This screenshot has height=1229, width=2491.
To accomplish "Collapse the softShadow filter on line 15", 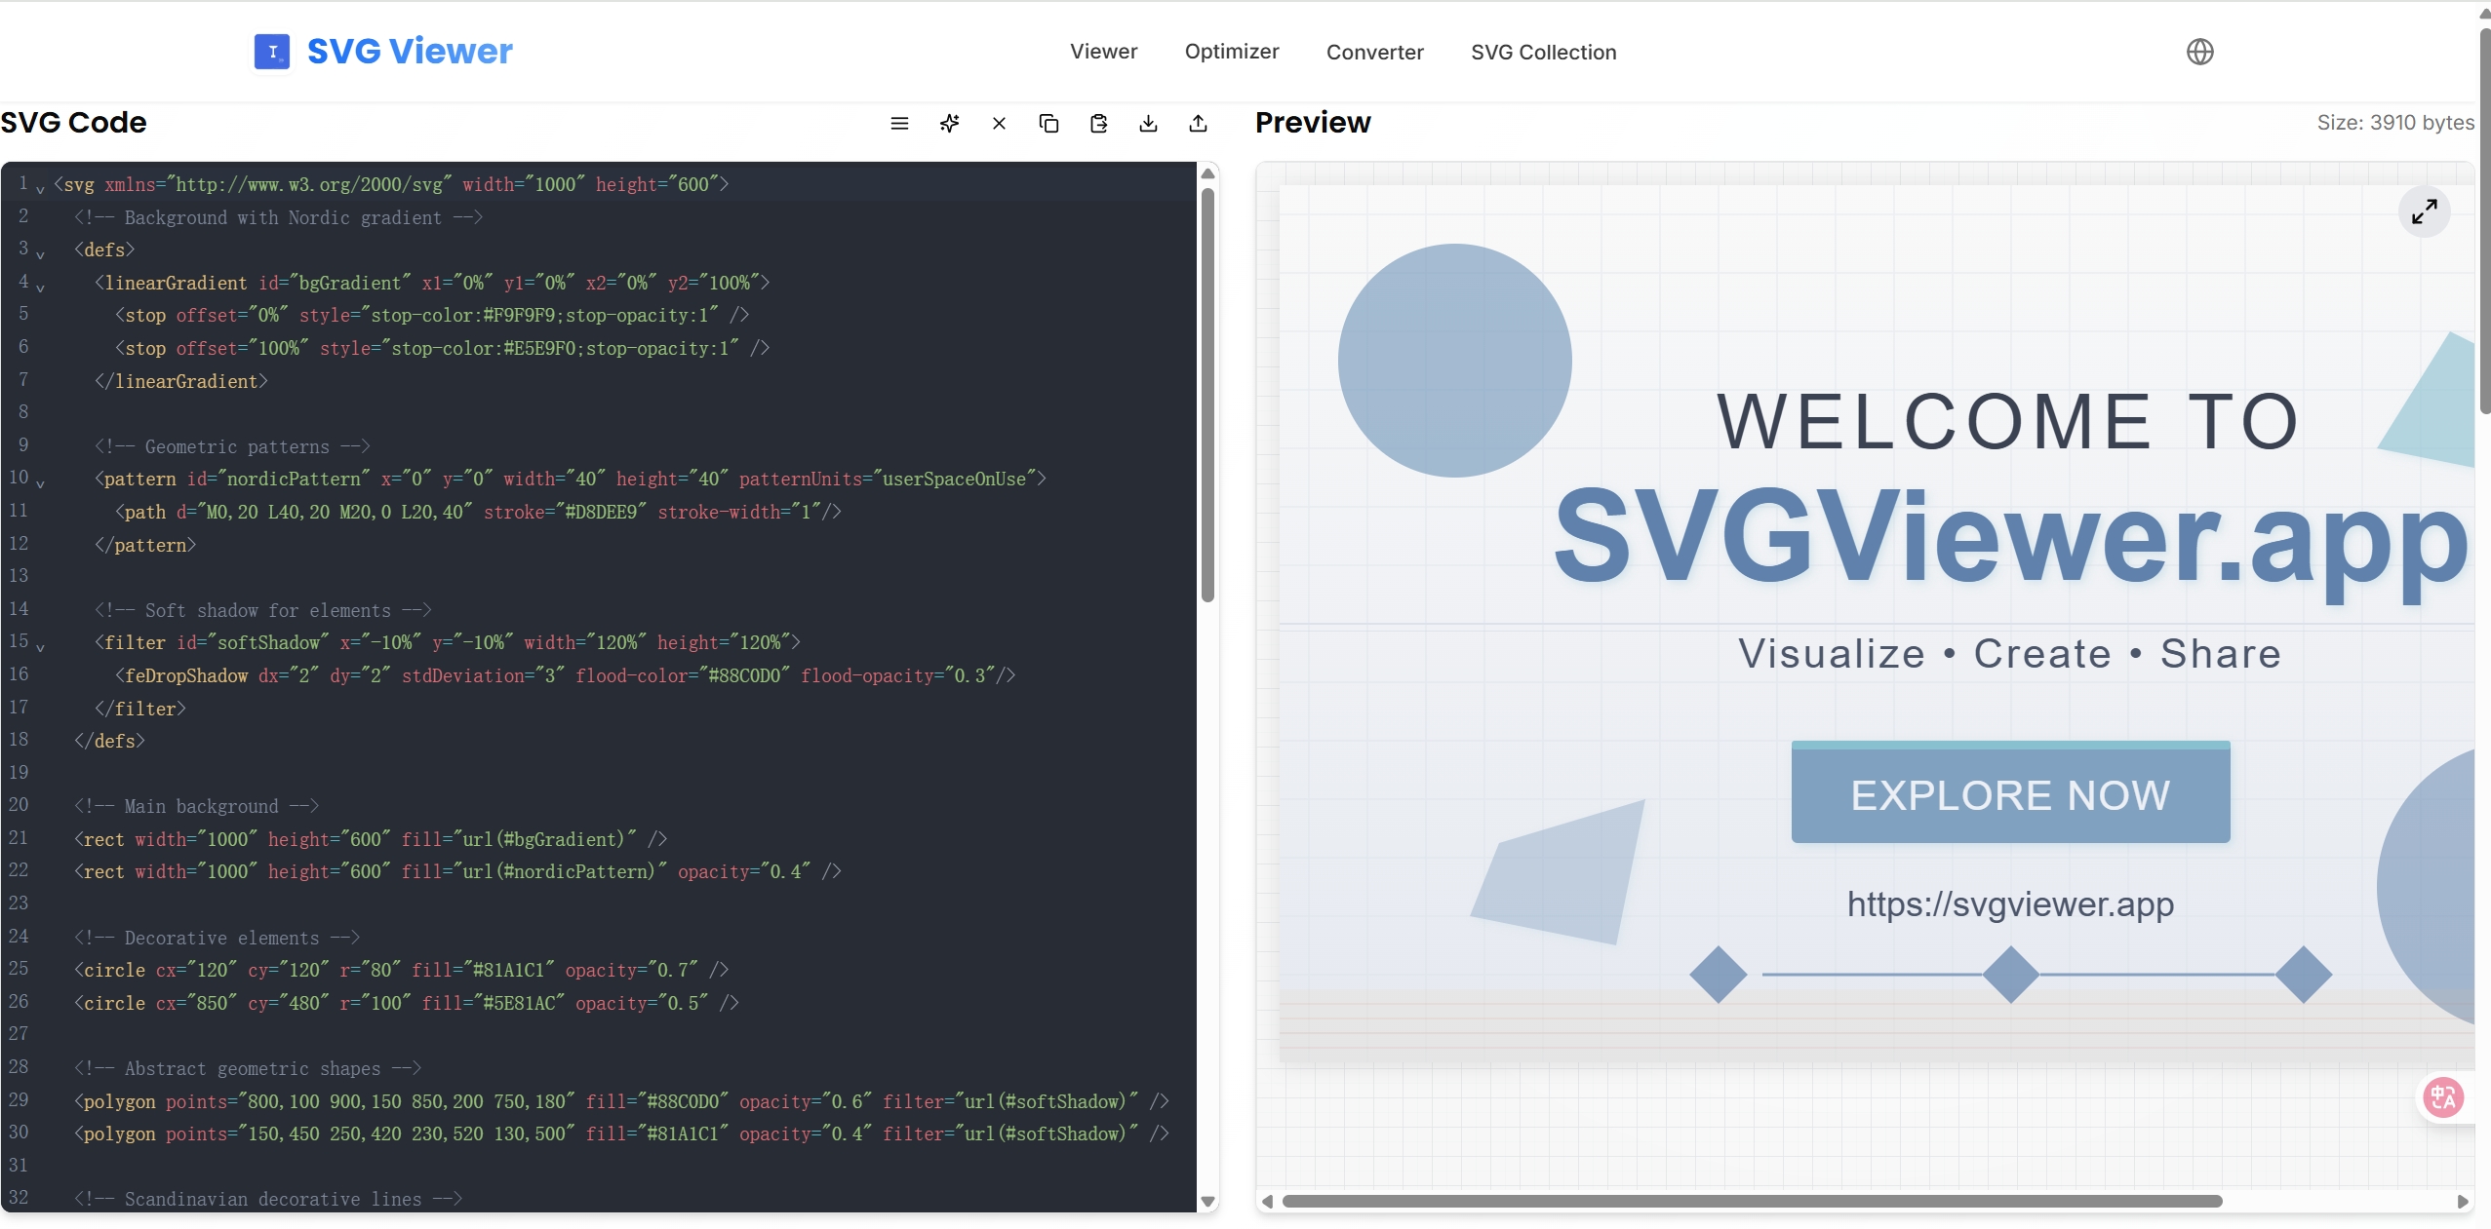I will point(40,648).
